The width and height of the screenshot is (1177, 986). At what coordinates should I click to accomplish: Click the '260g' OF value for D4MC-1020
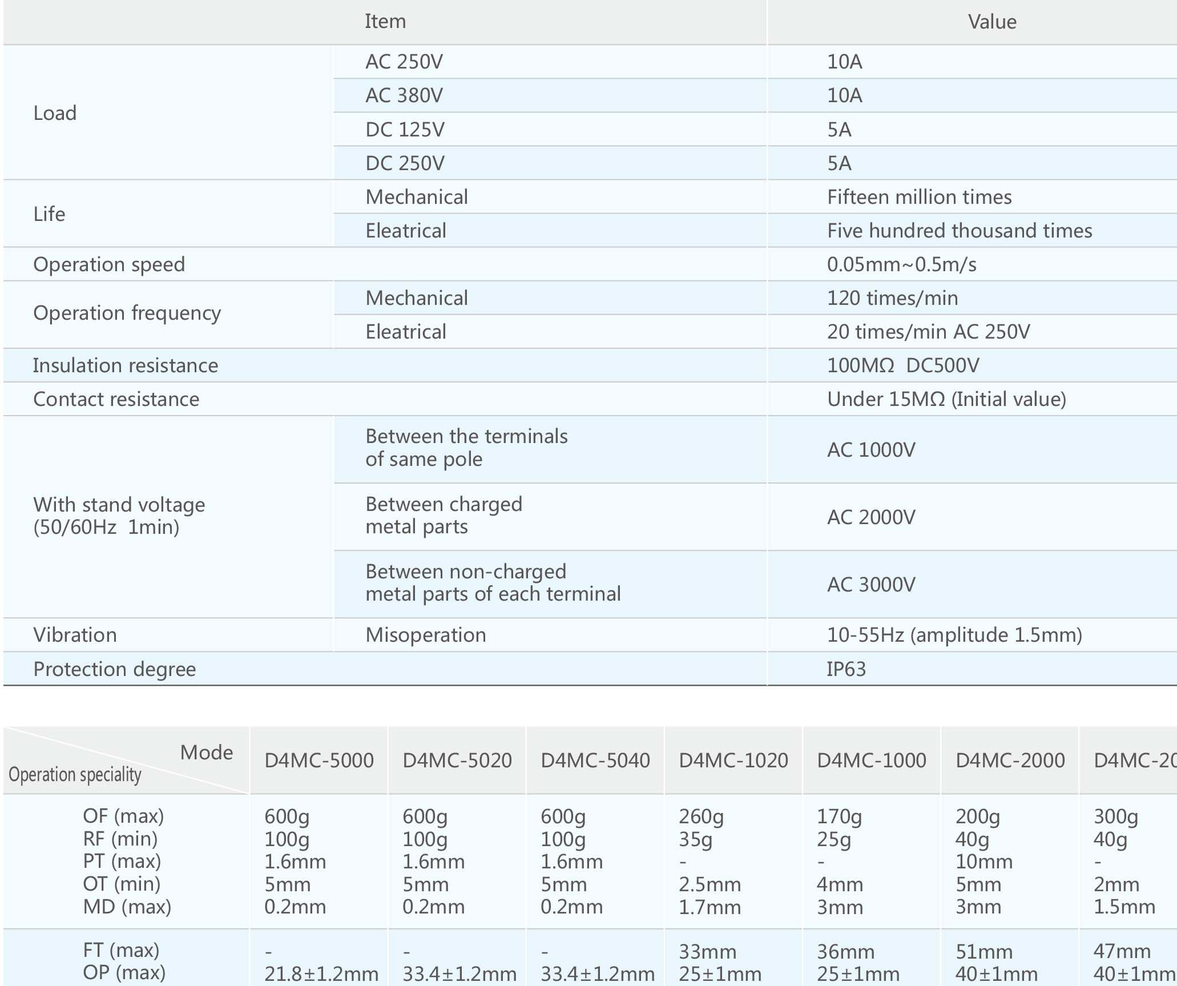pos(701,817)
